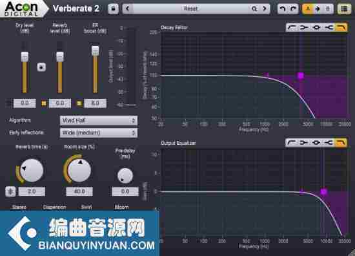Click the output level meter

coord(130,67)
